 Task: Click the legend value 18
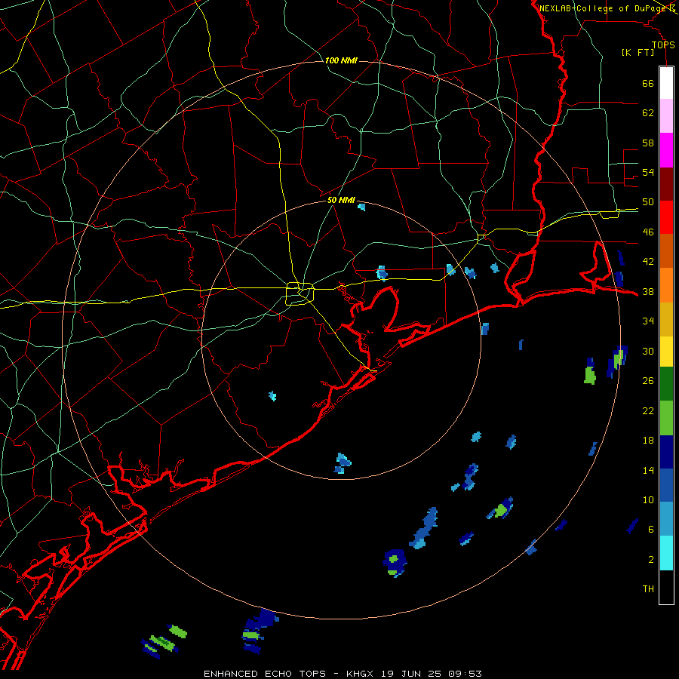point(648,441)
